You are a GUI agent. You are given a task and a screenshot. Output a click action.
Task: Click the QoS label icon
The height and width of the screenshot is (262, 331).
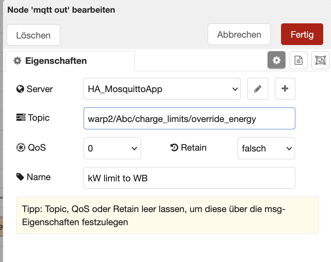click(x=20, y=147)
